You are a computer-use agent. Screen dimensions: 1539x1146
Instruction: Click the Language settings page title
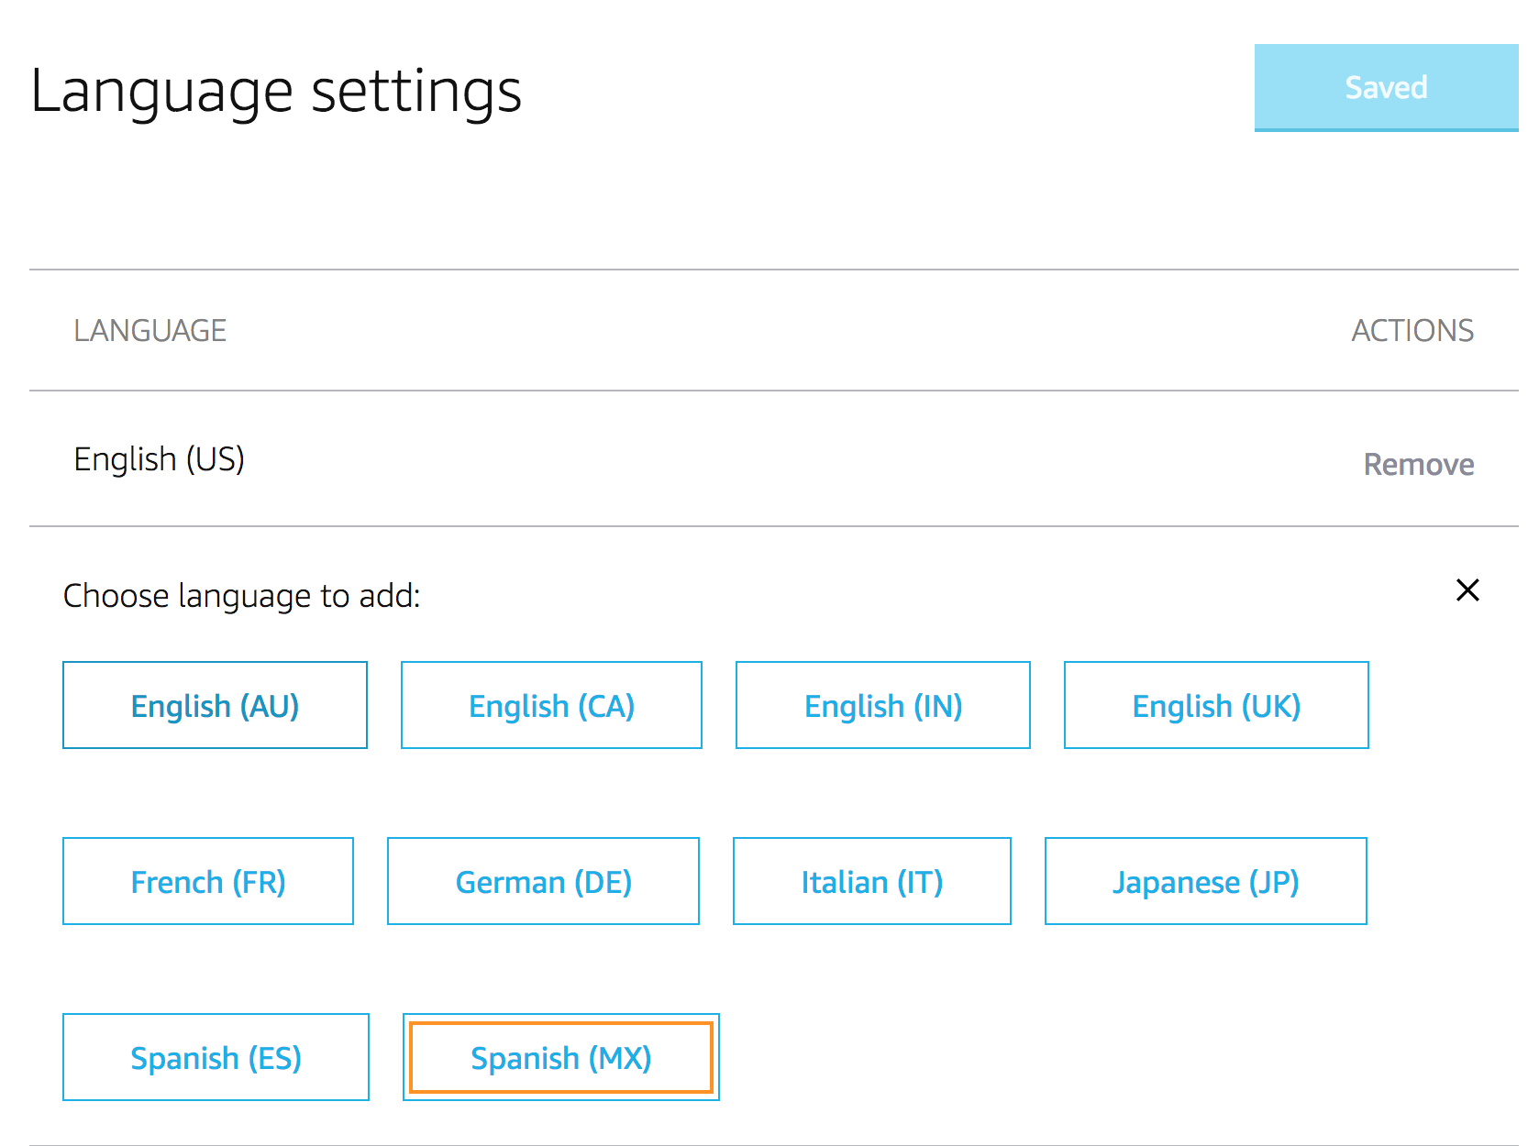pos(277,90)
